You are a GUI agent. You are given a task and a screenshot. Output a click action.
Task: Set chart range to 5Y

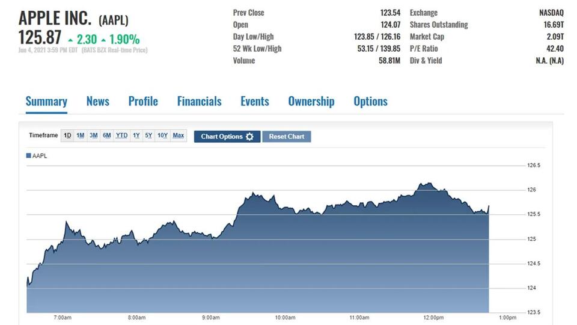[148, 135]
